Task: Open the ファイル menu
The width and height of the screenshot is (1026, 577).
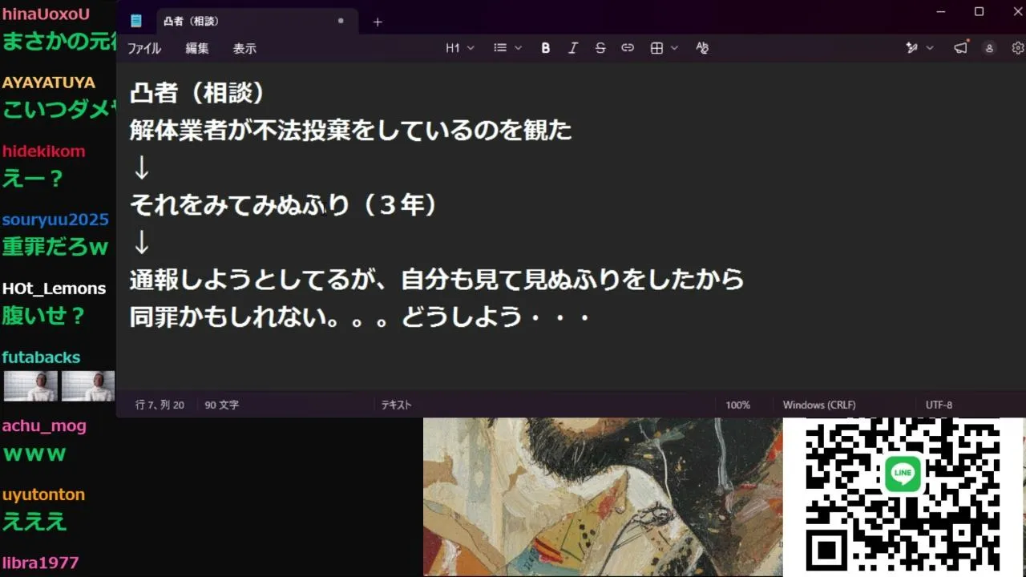Action: tap(144, 48)
